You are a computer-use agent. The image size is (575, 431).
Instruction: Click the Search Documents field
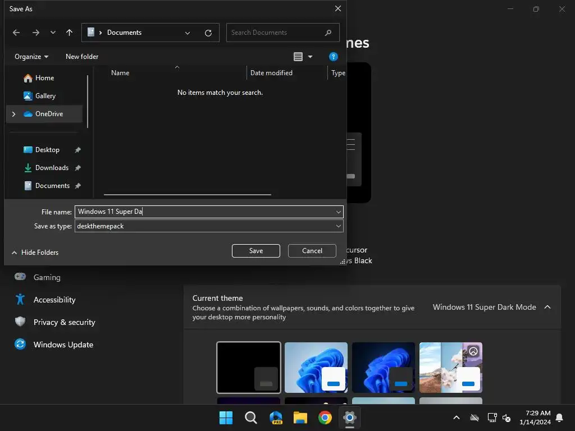pos(282,33)
